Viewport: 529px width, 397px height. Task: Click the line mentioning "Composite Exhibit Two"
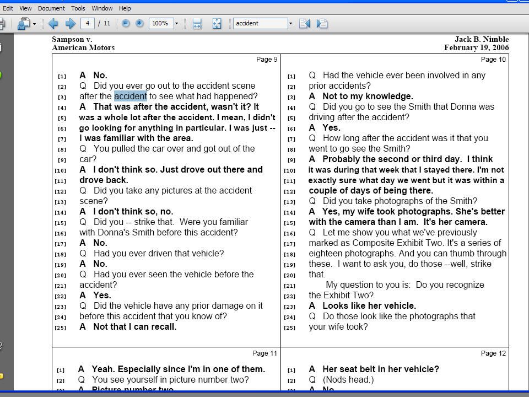pyautogui.click(x=405, y=243)
